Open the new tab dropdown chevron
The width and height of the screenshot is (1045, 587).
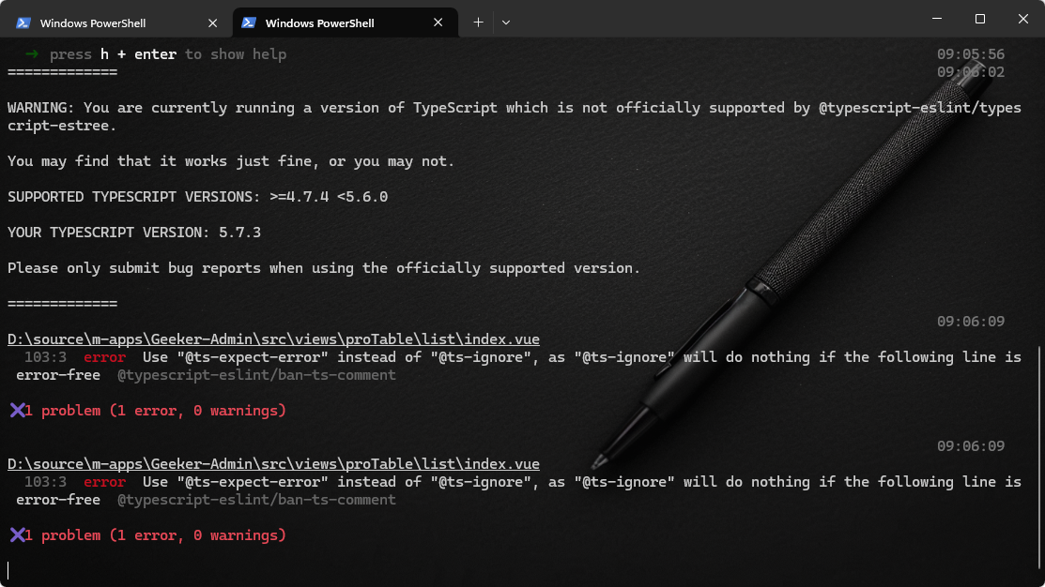pyautogui.click(x=506, y=21)
